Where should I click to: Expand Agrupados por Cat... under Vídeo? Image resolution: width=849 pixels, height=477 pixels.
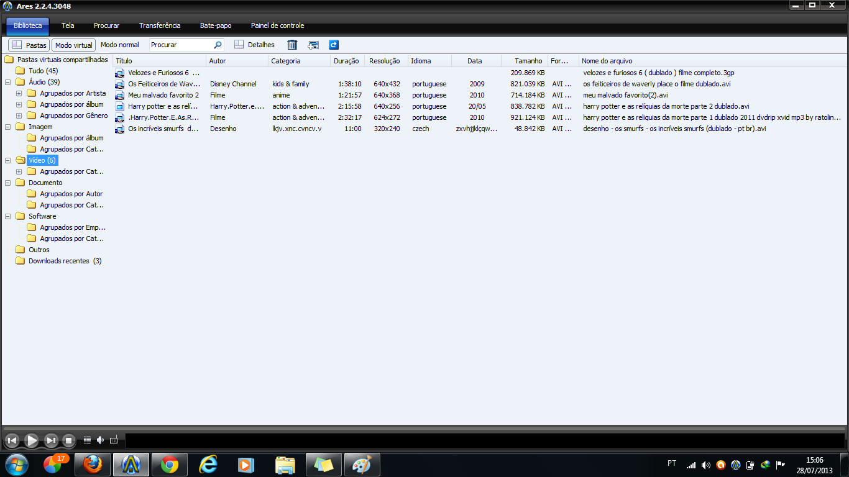[x=19, y=171]
